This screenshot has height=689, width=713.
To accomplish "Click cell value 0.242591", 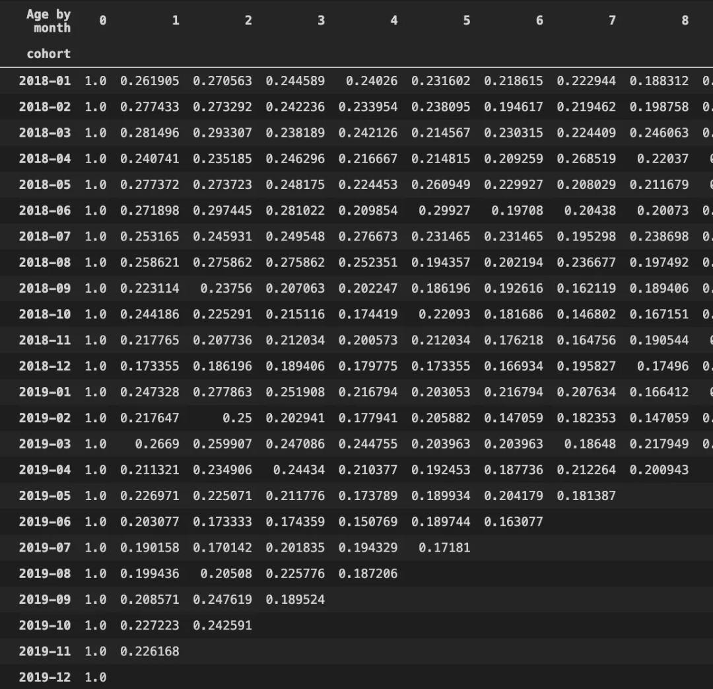I will (x=222, y=626).
